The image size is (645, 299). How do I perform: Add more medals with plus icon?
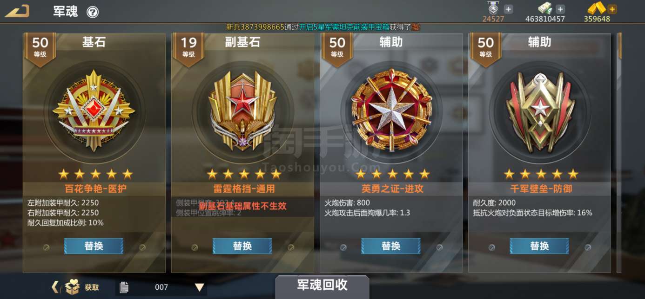click(x=508, y=9)
